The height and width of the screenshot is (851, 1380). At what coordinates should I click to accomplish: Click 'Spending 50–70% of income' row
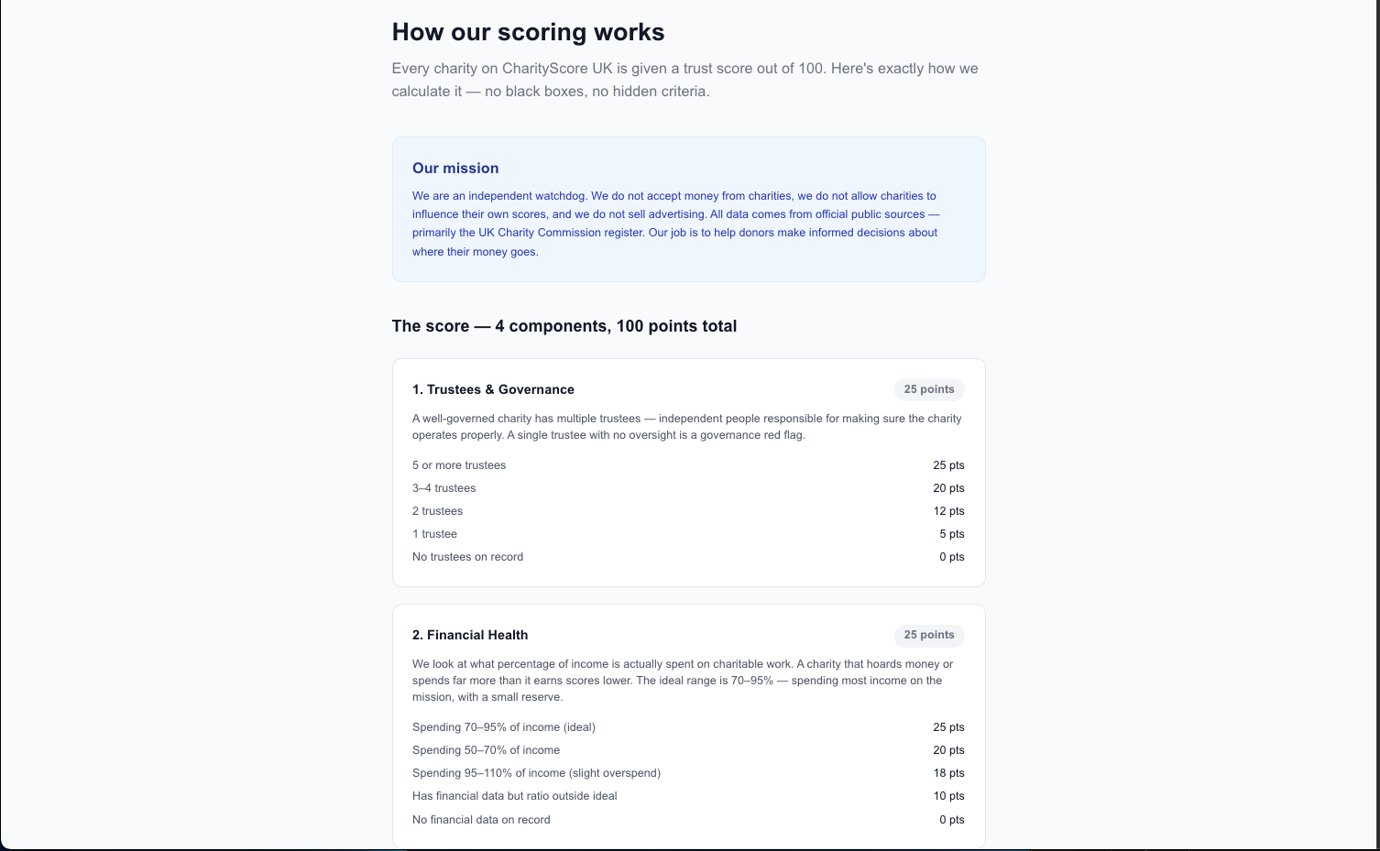688,750
